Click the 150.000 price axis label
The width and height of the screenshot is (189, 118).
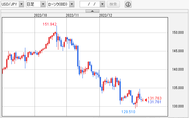178,33
